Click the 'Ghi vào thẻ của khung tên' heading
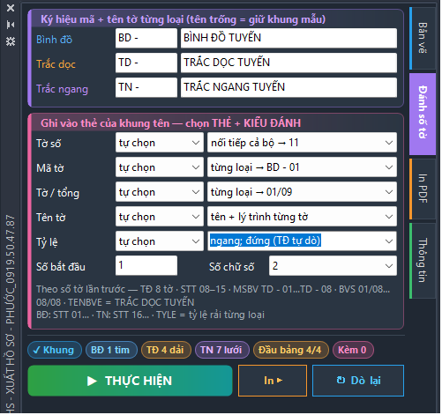This screenshot has width=442, height=415. (171, 123)
